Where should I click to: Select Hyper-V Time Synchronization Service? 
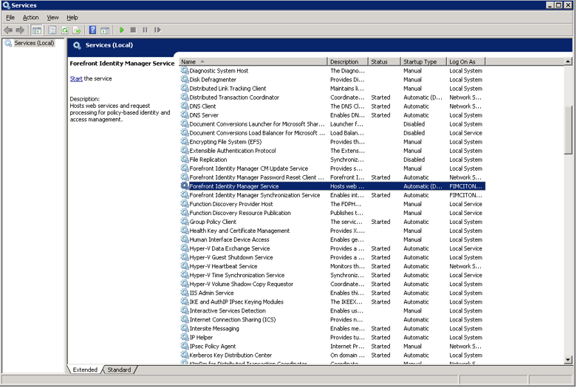pyautogui.click(x=332, y=275)
